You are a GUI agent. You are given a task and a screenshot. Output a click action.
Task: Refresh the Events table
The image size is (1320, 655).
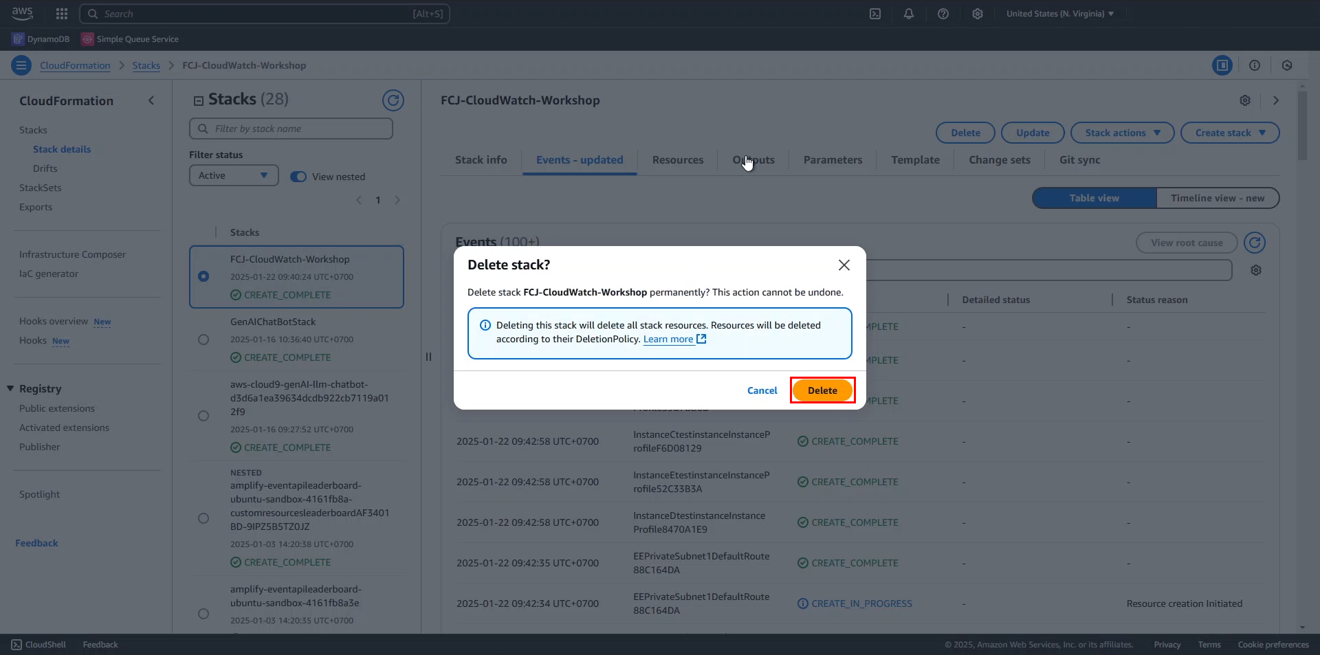[1255, 243]
